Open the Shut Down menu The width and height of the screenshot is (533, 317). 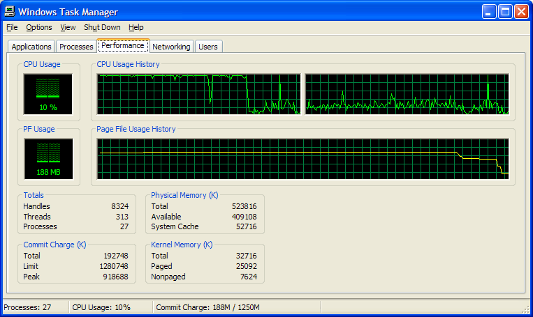[x=102, y=27]
